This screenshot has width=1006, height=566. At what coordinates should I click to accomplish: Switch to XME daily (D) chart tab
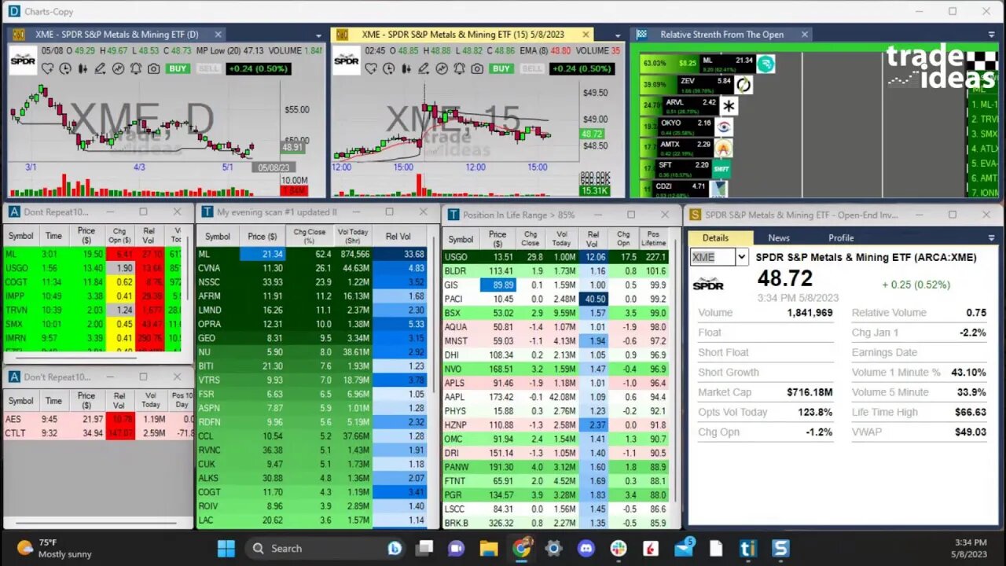[116, 35]
